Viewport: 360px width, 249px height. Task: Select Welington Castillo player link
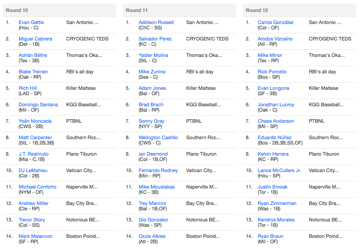(158, 137)
